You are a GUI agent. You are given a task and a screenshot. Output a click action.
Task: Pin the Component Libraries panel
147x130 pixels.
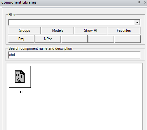pyautogui.click(x=139, y=2)
